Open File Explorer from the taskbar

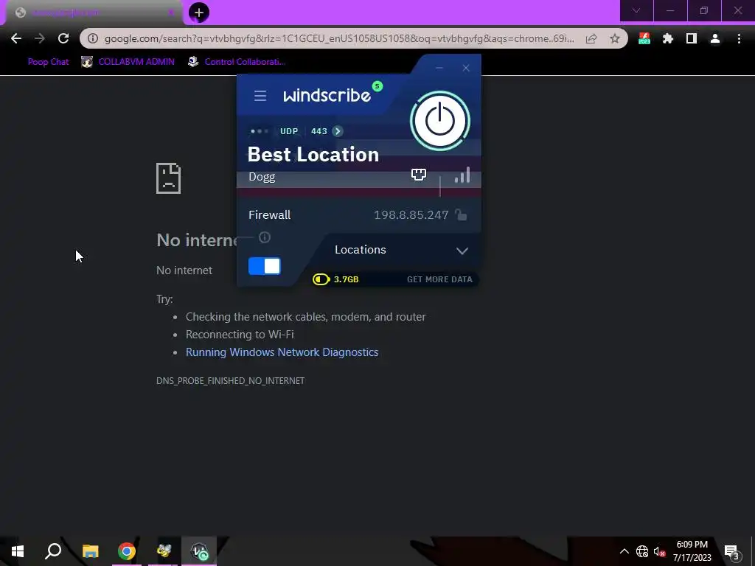click(90, 551)
